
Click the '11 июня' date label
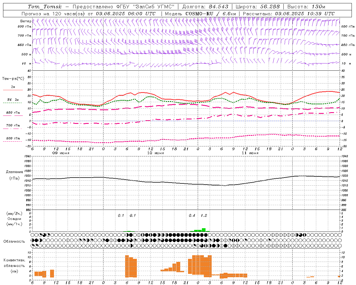tap(250, 153)
